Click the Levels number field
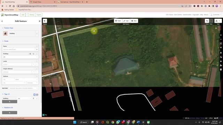The image size is (223, 125). tap(17, 65)
